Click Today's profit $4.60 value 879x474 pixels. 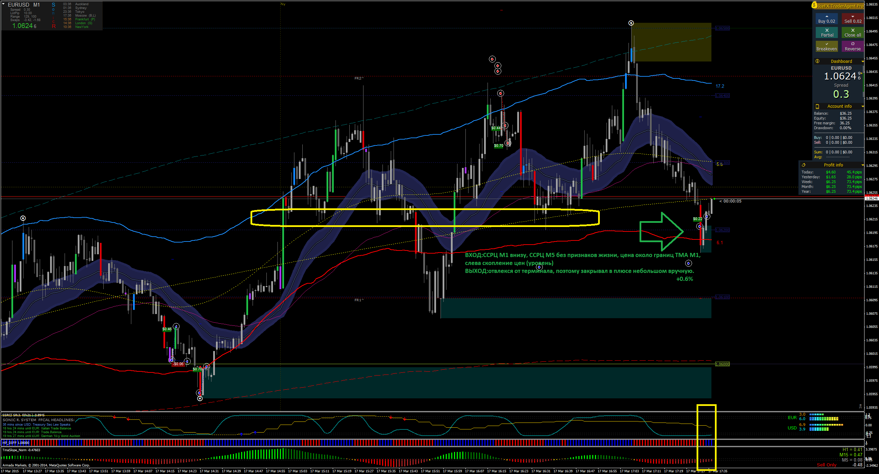pos(831,172)
